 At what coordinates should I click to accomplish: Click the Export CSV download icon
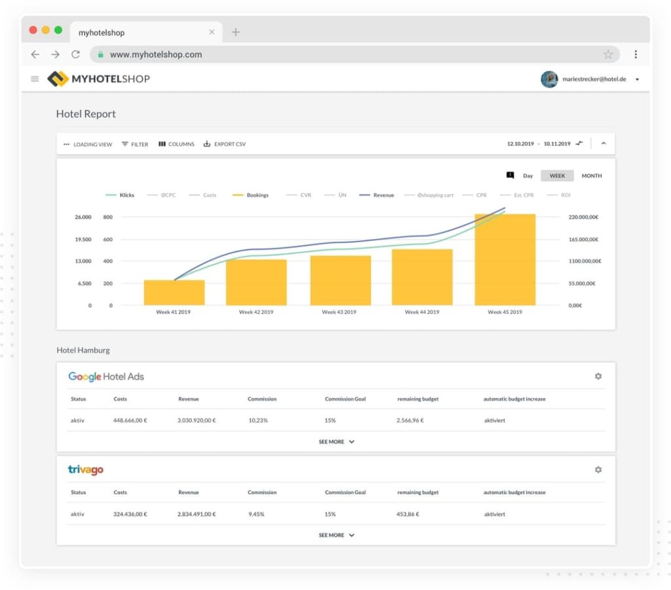(x=207, y=144)
